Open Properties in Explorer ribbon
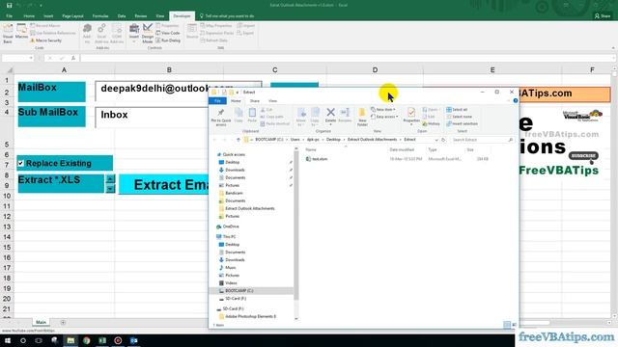The image size is (618, 347). [x=411, y=116]
